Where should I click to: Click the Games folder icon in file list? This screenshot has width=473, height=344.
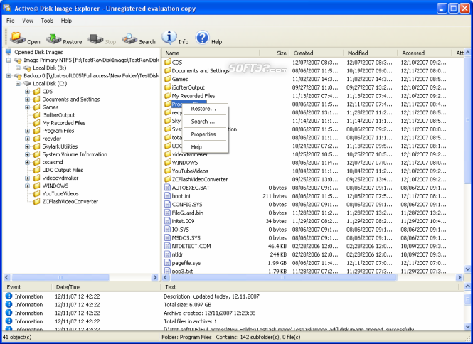(x=168, y=79)
